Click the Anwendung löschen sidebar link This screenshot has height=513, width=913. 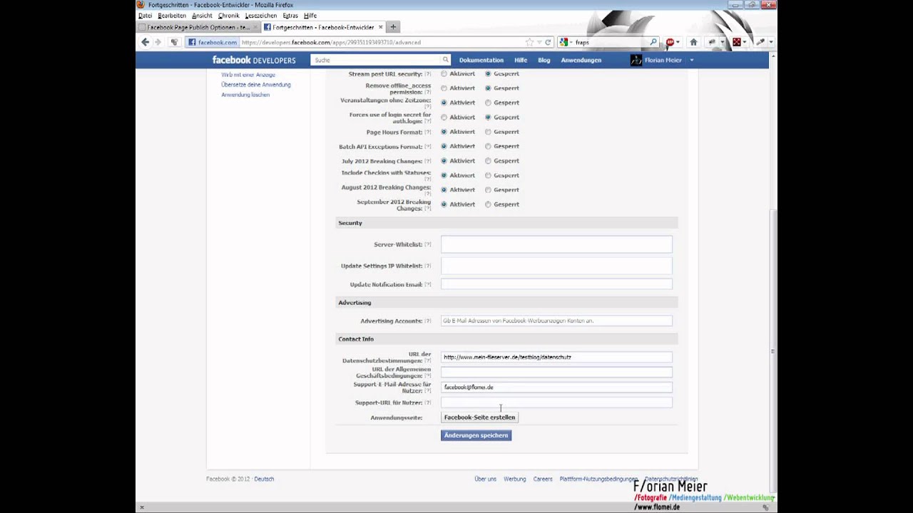tap(245, 95)
